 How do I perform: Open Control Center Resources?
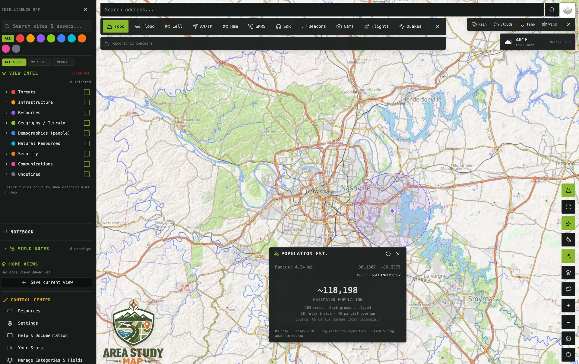29,311
